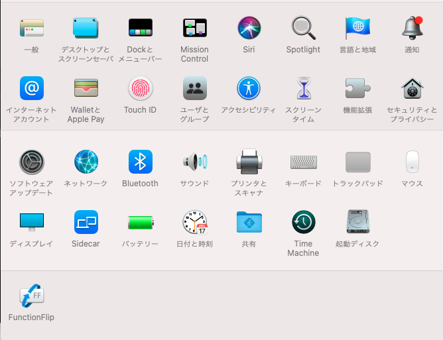Open 起動ディスク hard drive icon
The width and height of the screenshot is (443, 340).
(357, 221)
